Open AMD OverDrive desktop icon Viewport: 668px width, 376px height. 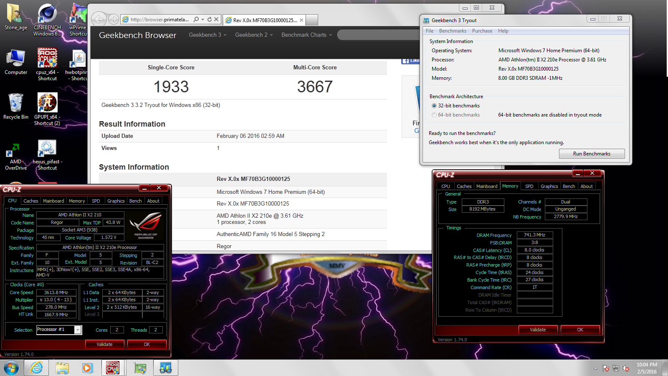16,157
